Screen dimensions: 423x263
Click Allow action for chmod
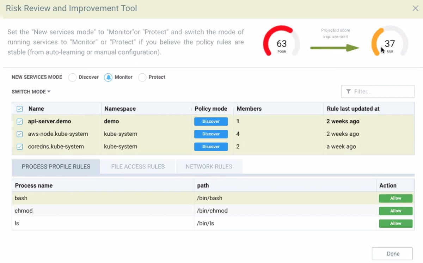(x=396, y=211)
